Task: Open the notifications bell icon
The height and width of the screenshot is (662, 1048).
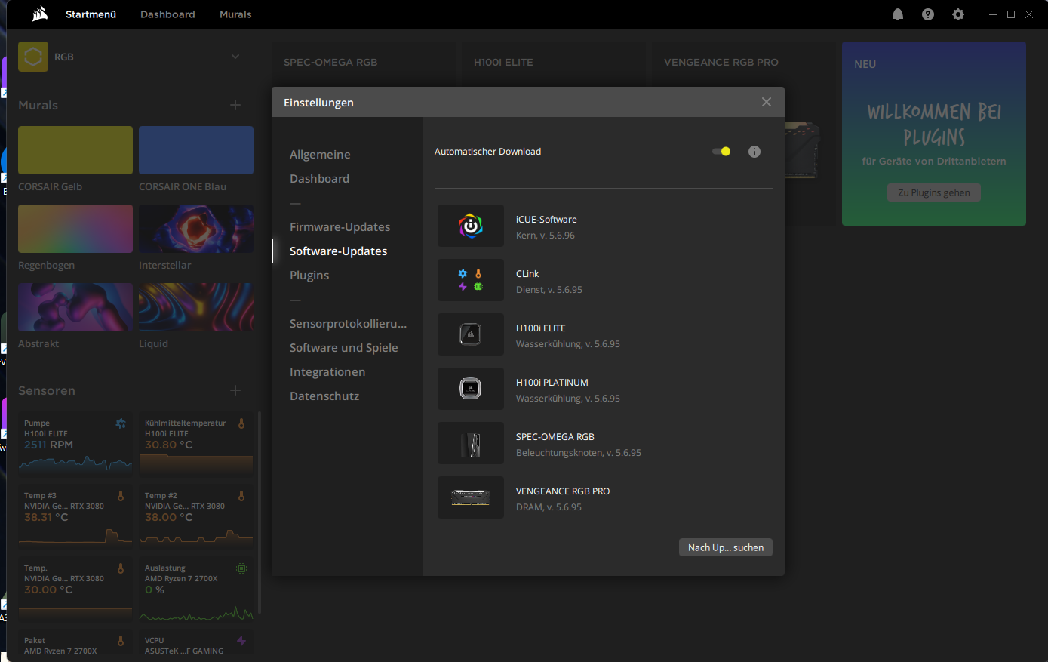Action: point(898,14)
